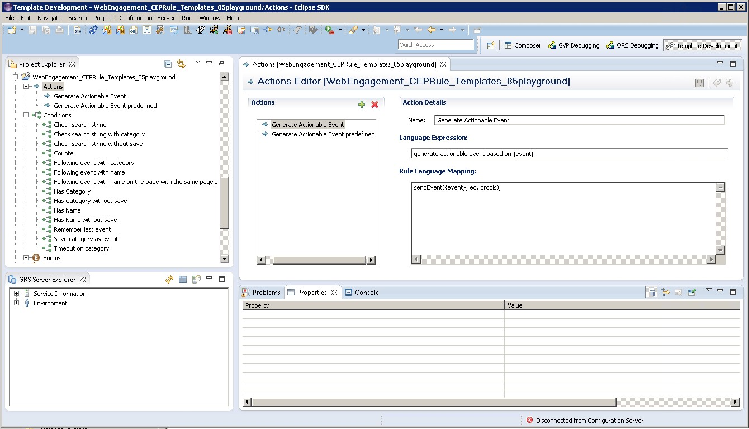Expand Service Information in GRS Server Explorer
The height and width of the screenshot is (429, 749).
[16, 294]
